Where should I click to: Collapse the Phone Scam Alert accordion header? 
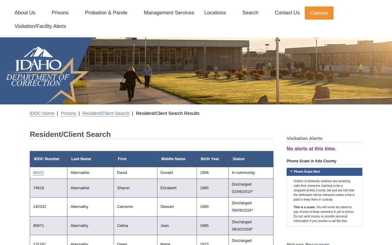pyautogui.click(x=324, y=172)
